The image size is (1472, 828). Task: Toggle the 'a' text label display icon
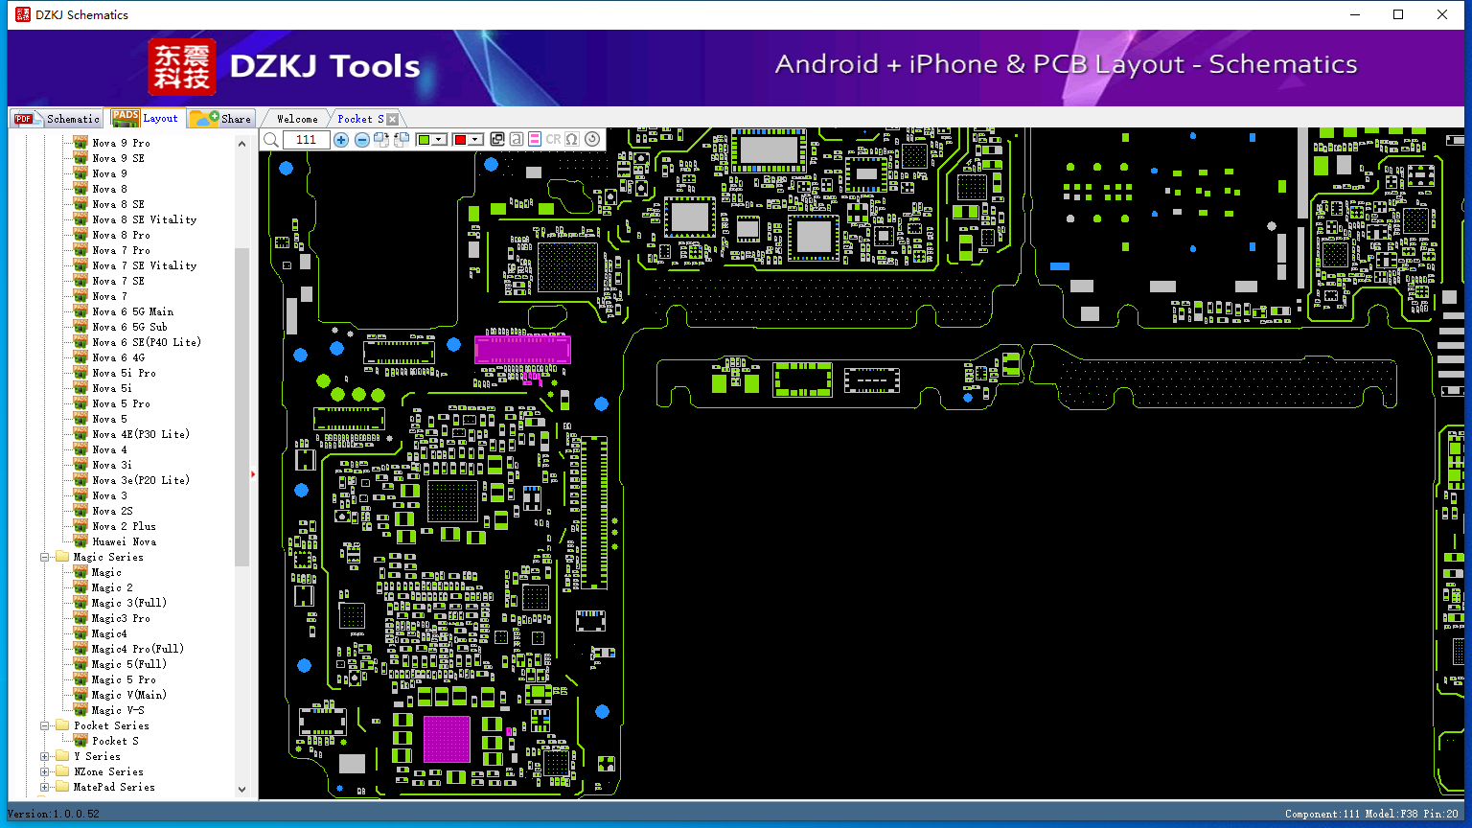coord(517,139)
